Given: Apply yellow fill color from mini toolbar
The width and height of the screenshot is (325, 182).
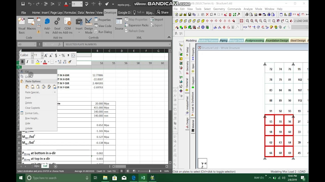Looking at the screenshot, I should (38, 62).
